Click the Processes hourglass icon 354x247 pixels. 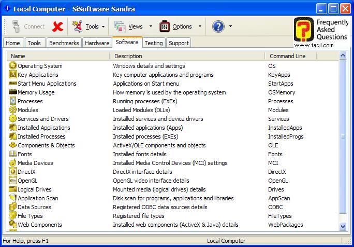point(13,101)
